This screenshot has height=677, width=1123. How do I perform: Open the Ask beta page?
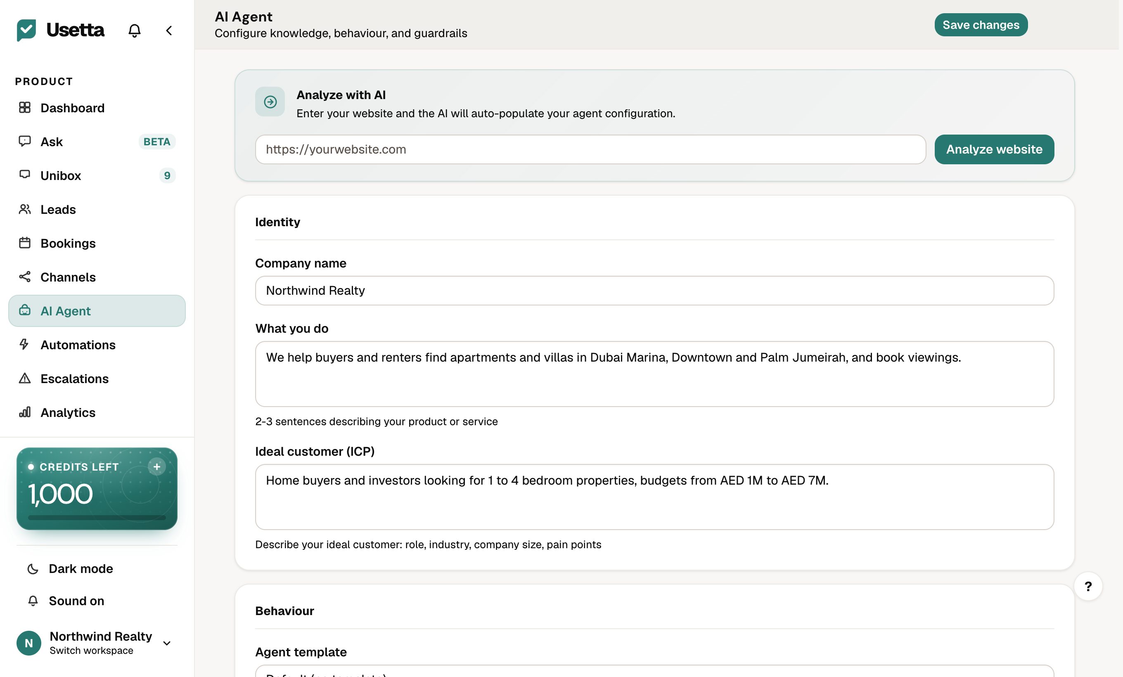click(97, 142)
